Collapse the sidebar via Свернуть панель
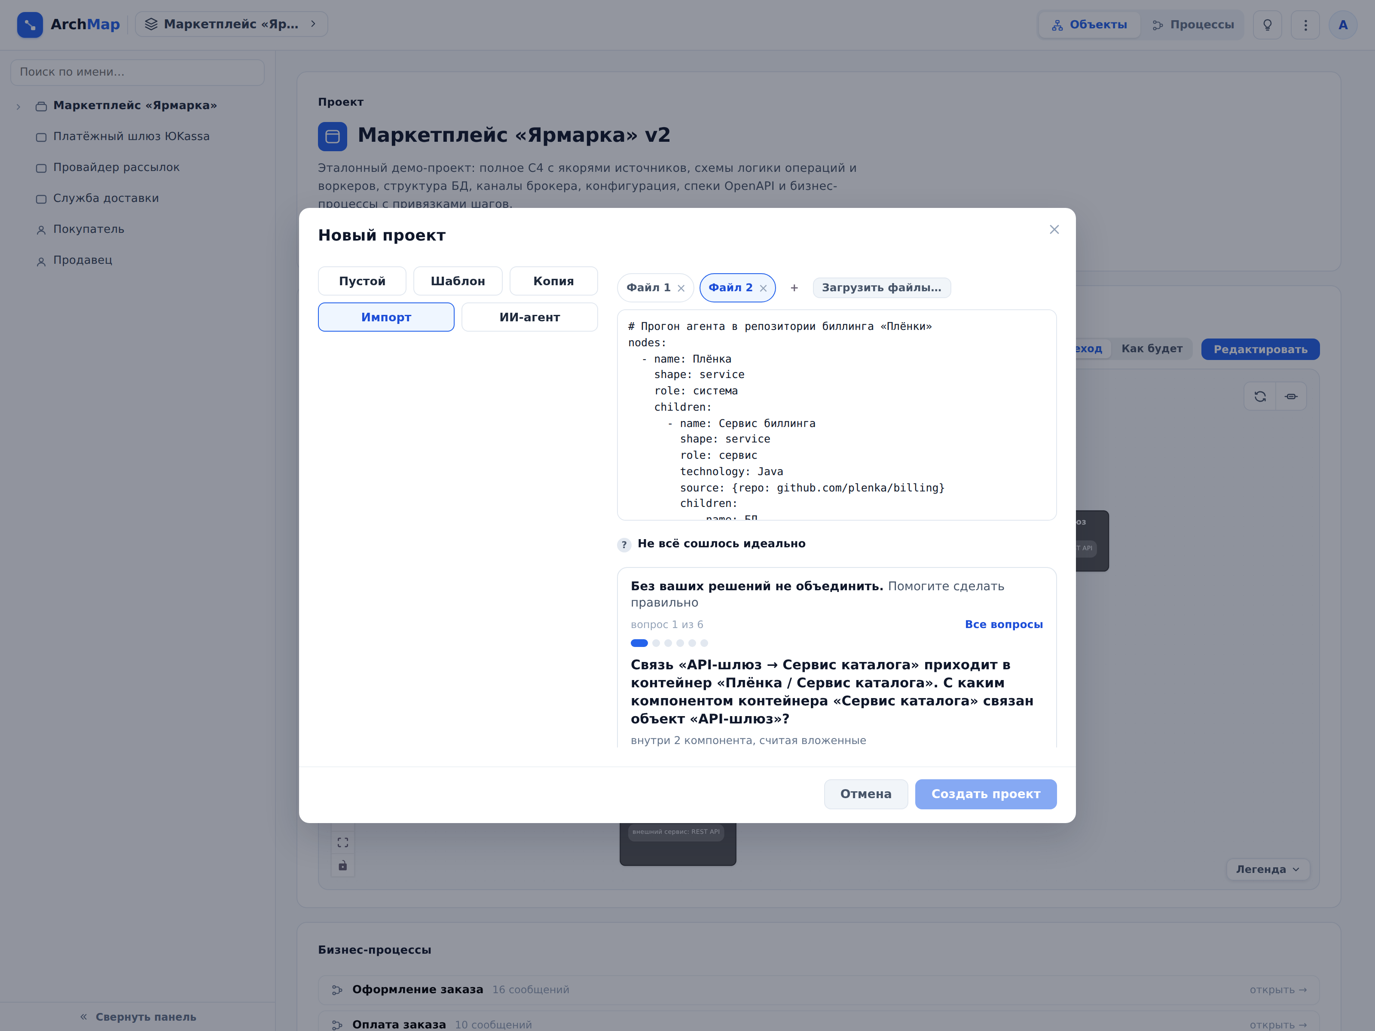This screenshot has width=1375, height=1031. (138, 1017)
